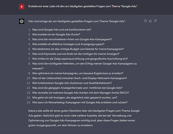
Task: Copy the response with clipboard icon
Action: click(x=146, y=21)
